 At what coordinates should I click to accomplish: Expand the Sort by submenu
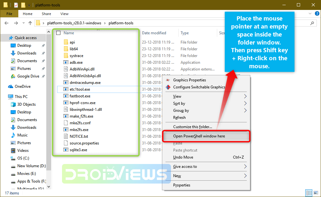click(x=245, y=103)
